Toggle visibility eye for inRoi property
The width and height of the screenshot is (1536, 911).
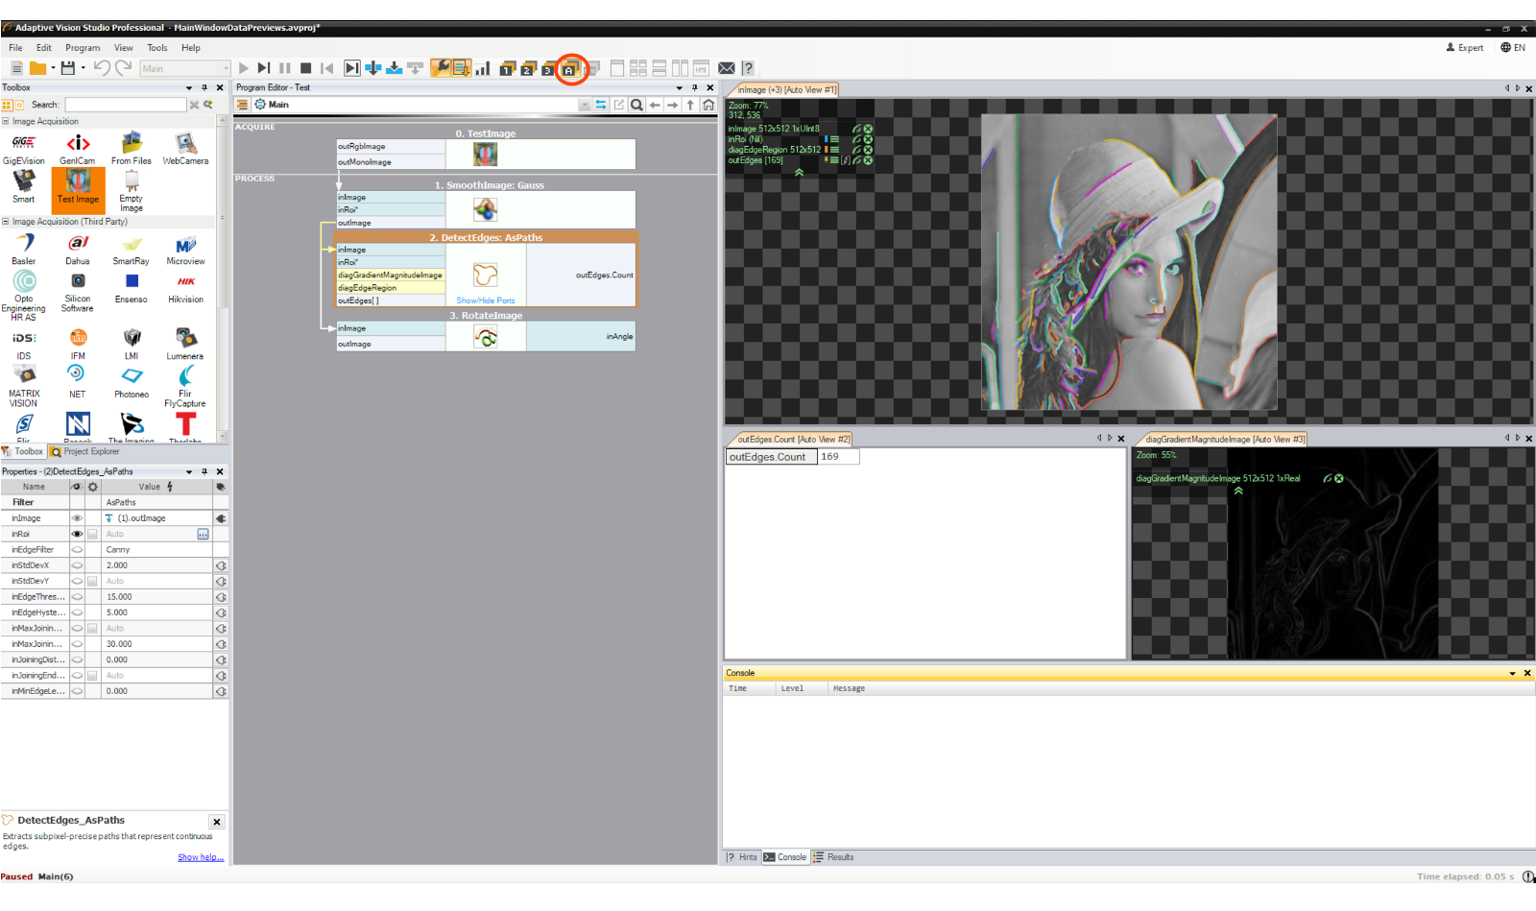[77, 534]
